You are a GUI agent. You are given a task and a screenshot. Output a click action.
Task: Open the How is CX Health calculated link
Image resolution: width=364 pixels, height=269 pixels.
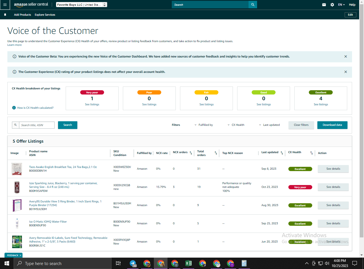click(x=35, y=108)
